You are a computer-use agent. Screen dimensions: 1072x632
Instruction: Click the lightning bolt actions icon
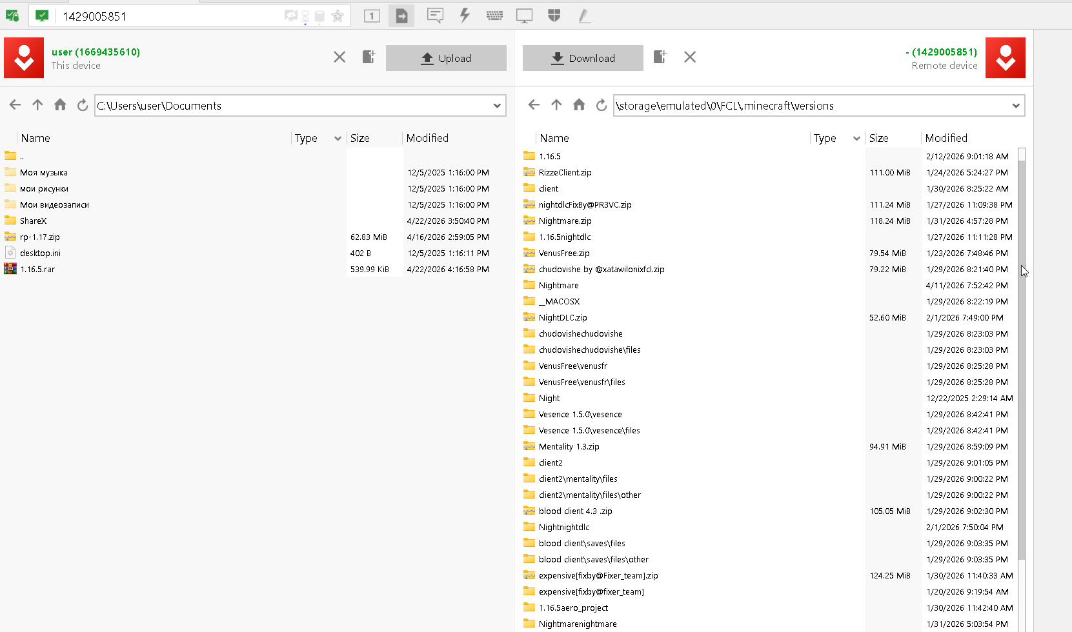465,15
